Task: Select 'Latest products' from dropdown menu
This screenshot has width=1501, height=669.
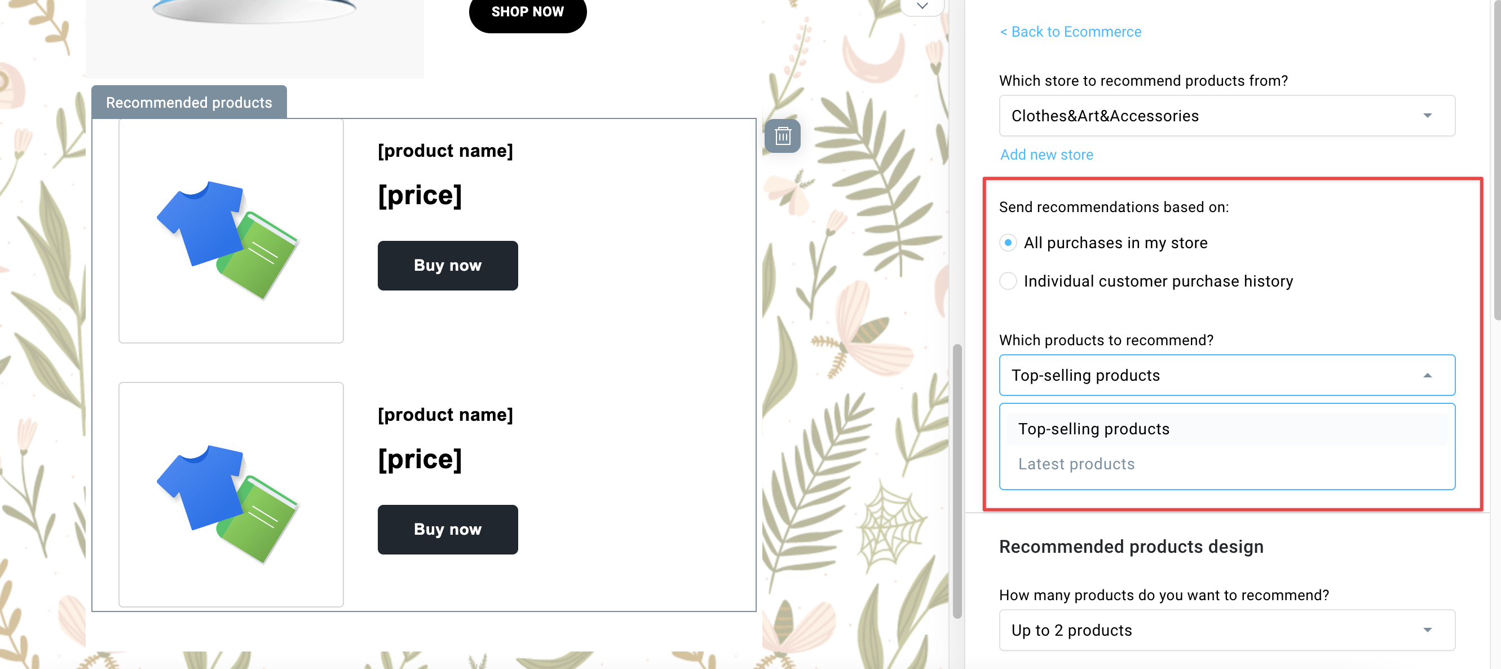Action: [x=1077, y=463]
